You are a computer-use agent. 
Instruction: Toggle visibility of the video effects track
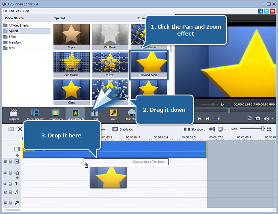pyautogui.click(x=6, y=162)
